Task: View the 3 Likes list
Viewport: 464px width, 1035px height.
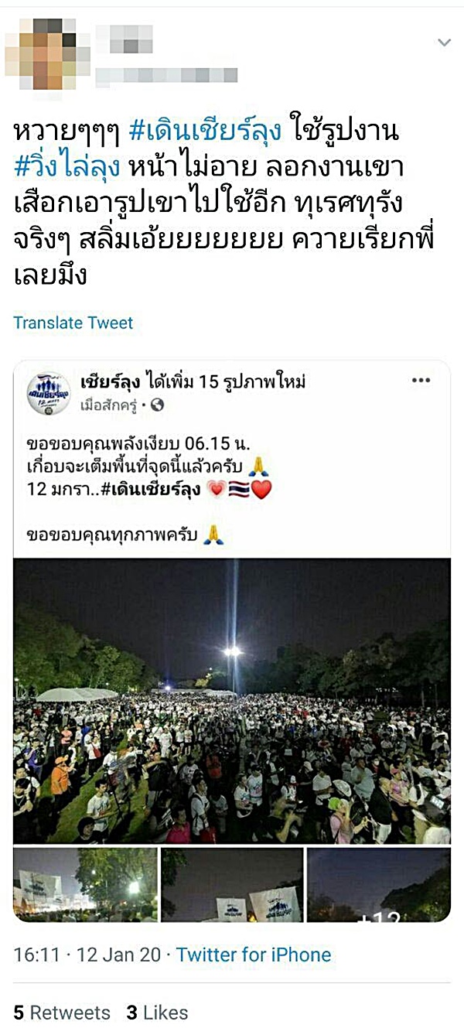Action: [157, 1013]
